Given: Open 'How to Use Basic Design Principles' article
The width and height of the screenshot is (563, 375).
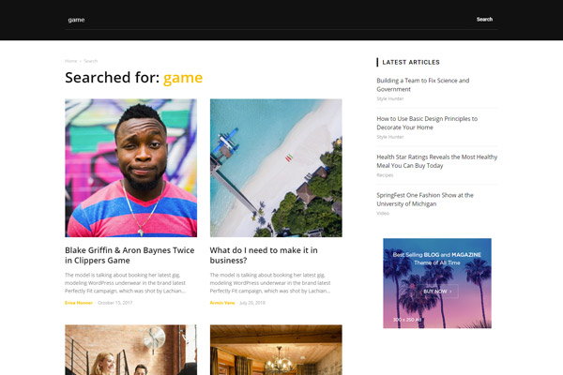Looking at the screenshot, I should [x=427, y=123].
